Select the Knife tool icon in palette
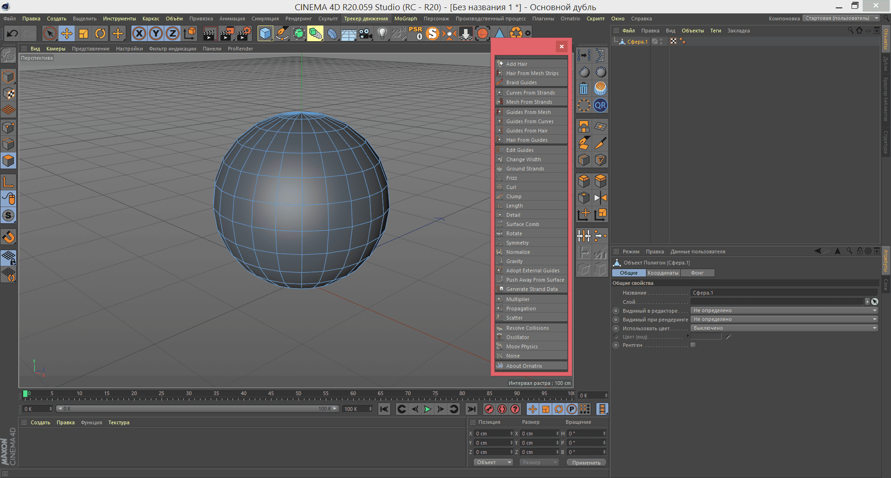 tap(600, 143)
